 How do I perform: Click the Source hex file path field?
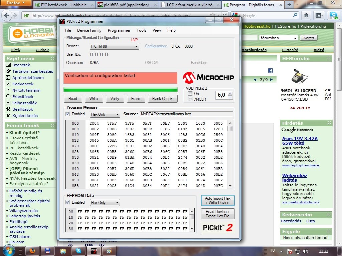(186, 114)
